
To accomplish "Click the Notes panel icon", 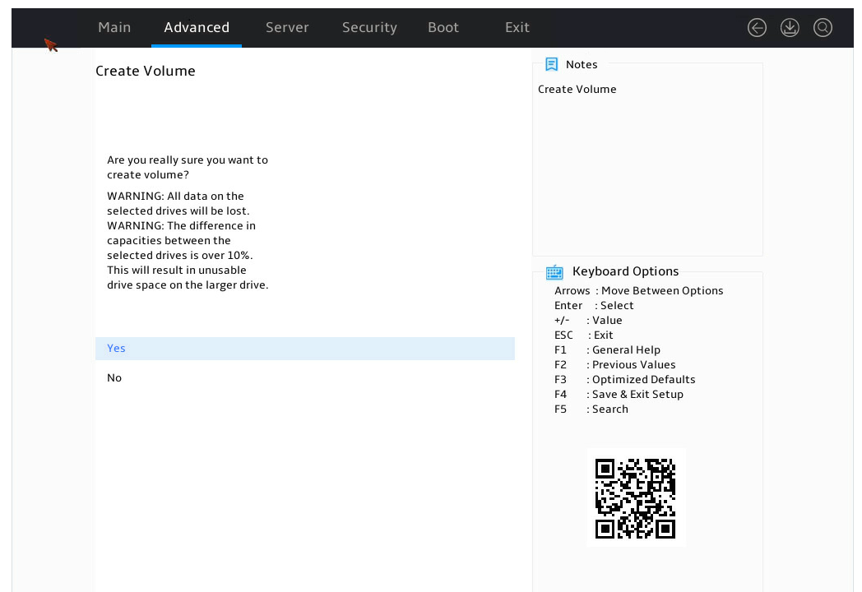I will (551, 64).
